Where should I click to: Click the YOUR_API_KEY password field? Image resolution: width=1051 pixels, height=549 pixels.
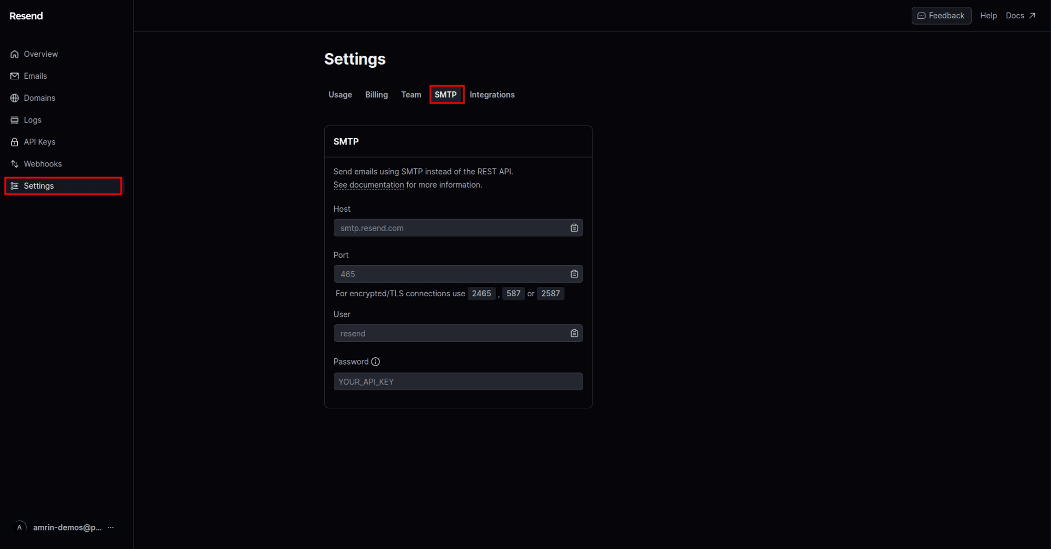(x=458, y=381)
